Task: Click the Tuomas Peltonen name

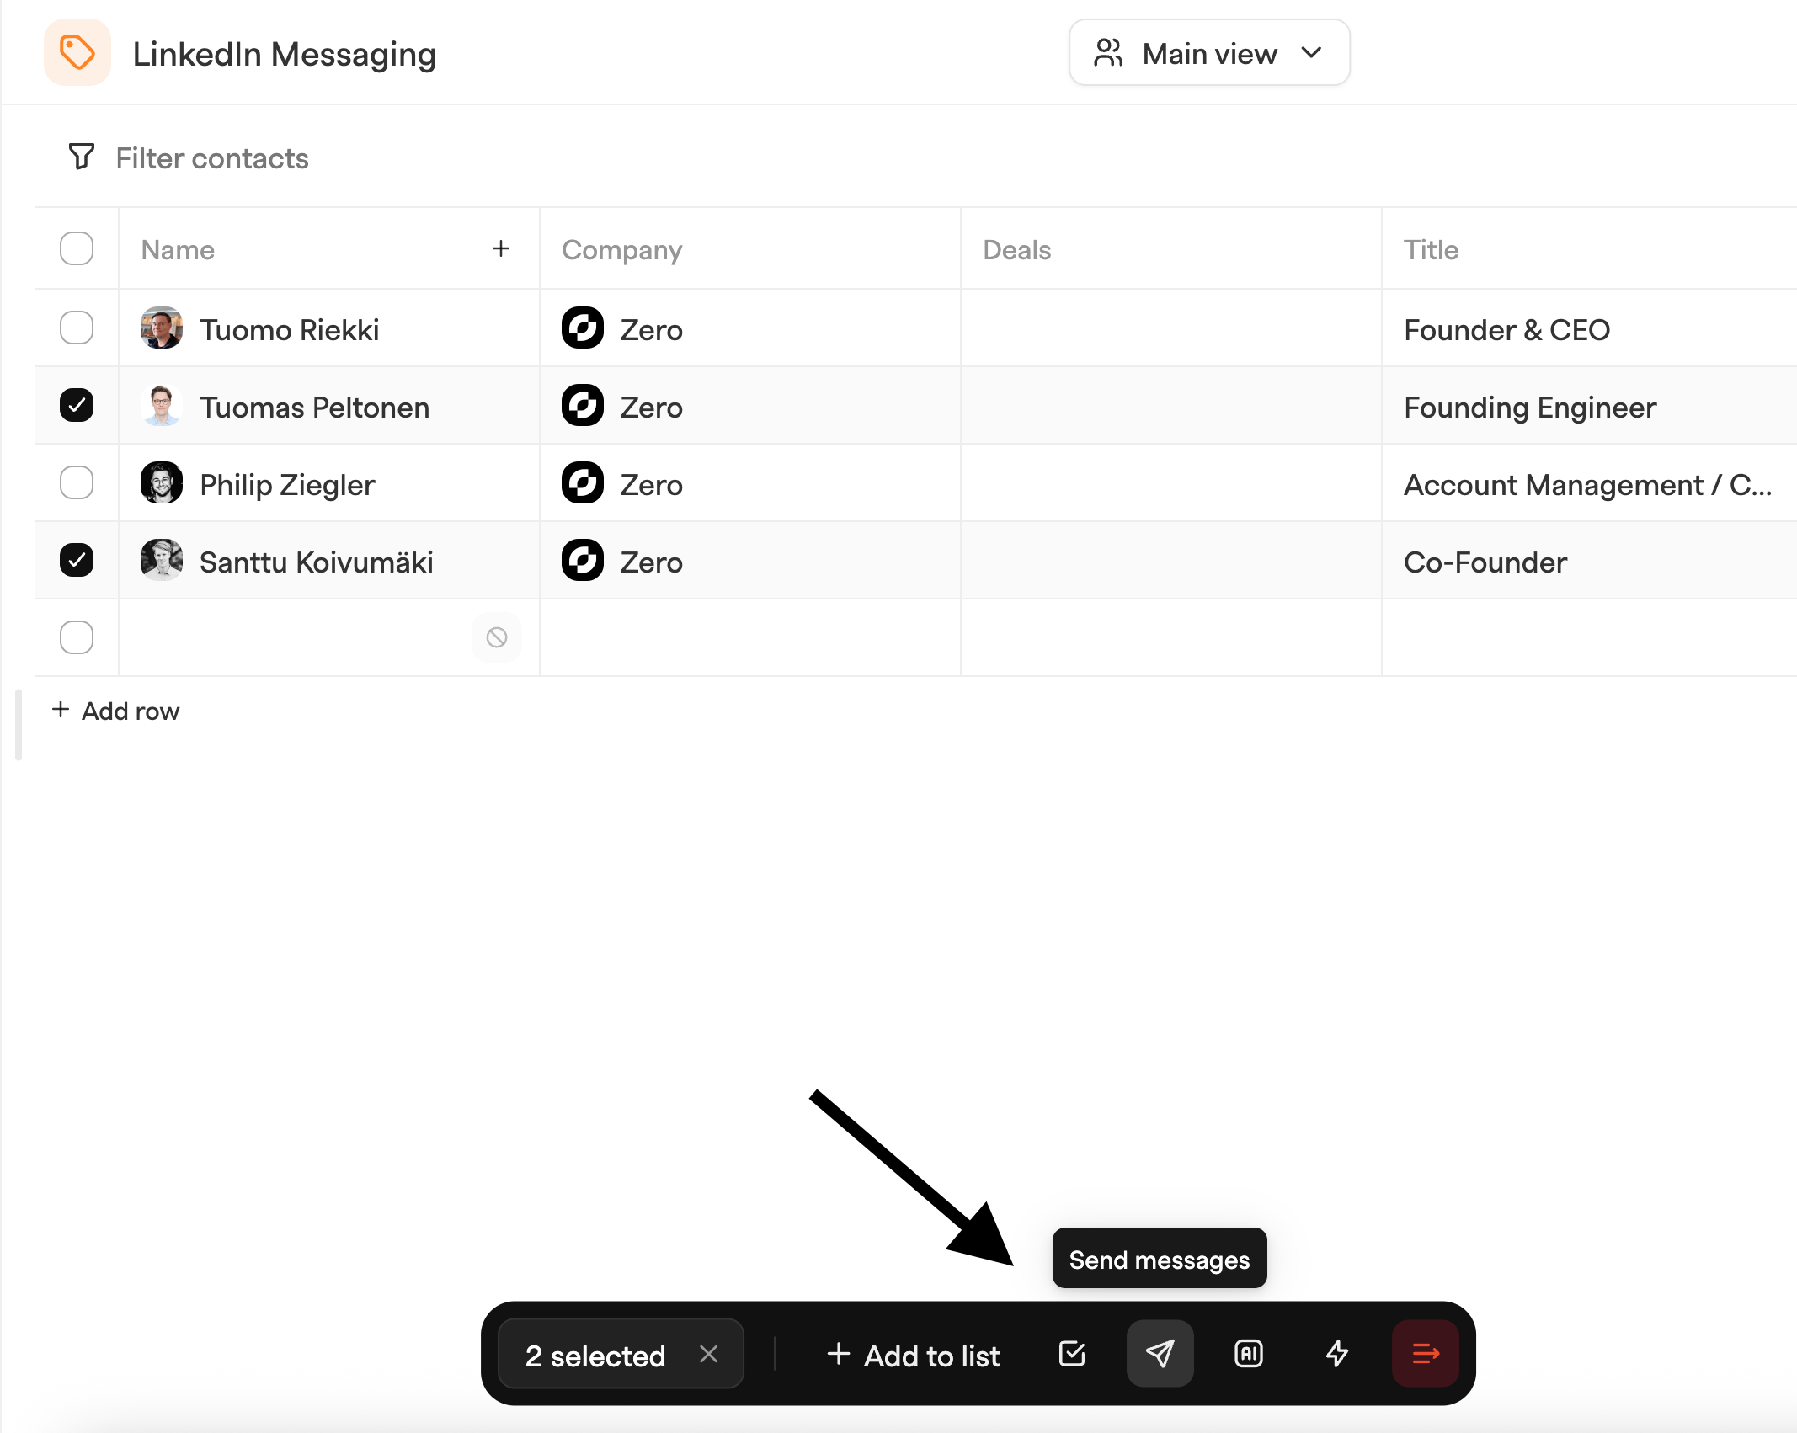Action: [x=314, y=408]
